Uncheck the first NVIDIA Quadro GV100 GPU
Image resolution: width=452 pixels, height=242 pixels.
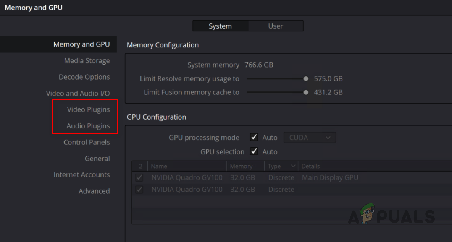[x=139, y=177]
